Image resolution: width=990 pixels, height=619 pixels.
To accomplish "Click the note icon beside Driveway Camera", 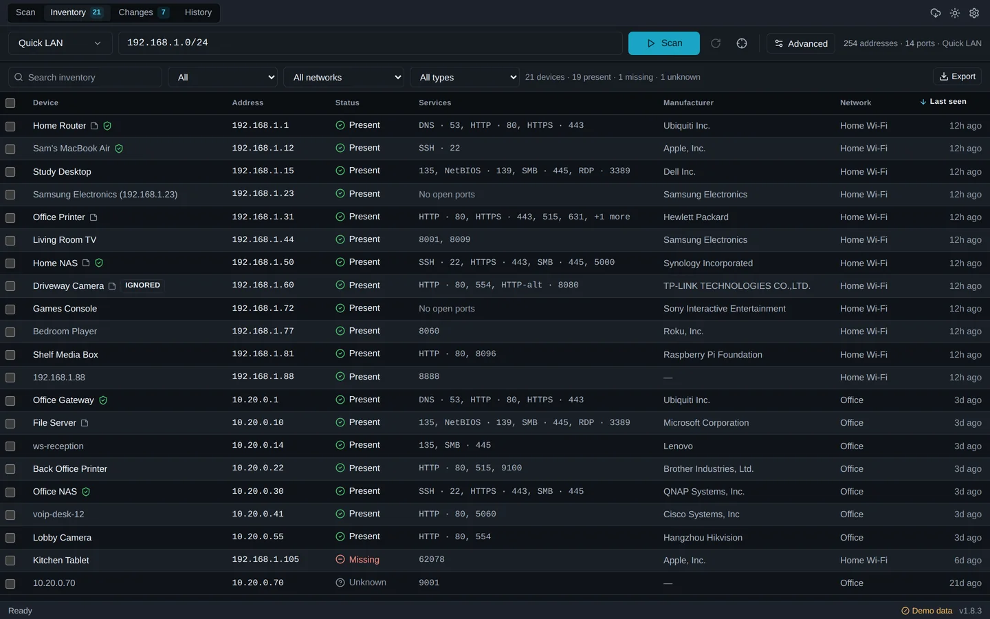I will coord(112,286).
